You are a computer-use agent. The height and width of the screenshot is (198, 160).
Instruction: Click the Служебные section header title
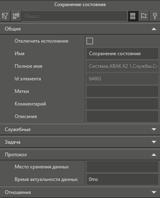[18, 129]
